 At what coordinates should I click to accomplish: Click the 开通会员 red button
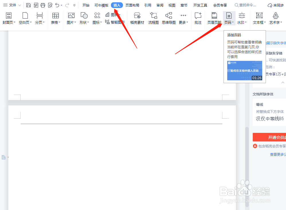[x=269, y=137]
